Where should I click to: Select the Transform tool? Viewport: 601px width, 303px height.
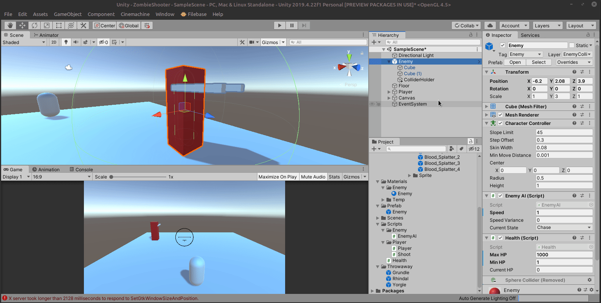(71, 25)
